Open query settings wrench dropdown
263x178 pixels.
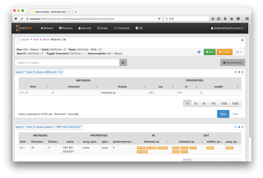pos(239,52)
